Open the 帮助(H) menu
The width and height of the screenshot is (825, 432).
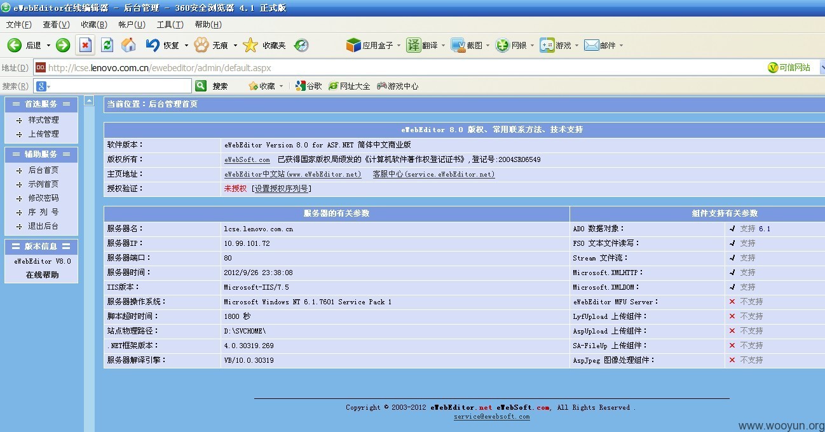208,25
